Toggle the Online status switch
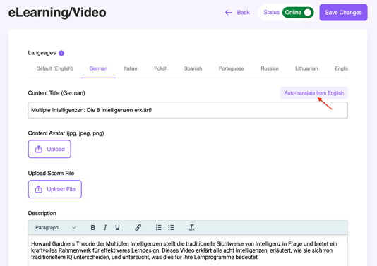The height and width of the screenshot is (266, 377). [298, 13]
